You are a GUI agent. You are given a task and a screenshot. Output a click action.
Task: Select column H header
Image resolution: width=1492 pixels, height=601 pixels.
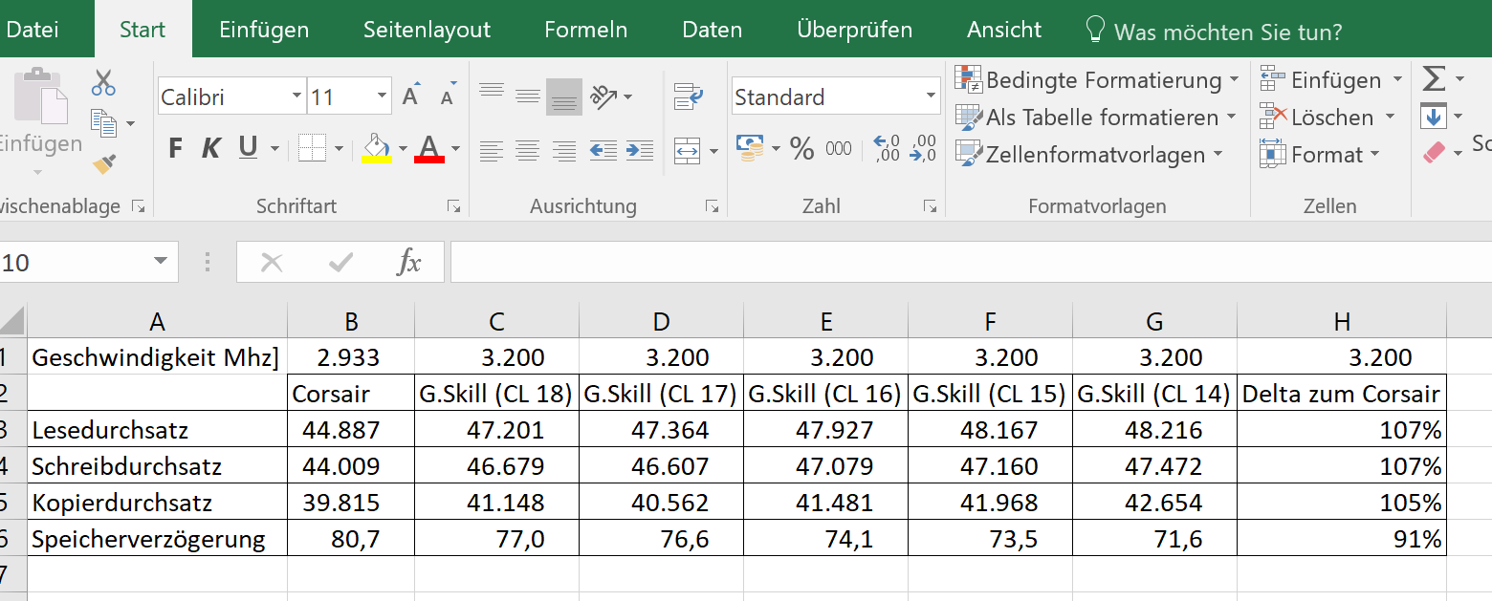1341,321
